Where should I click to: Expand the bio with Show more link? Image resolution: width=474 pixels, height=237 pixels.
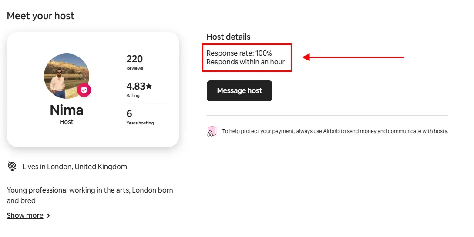25,216
